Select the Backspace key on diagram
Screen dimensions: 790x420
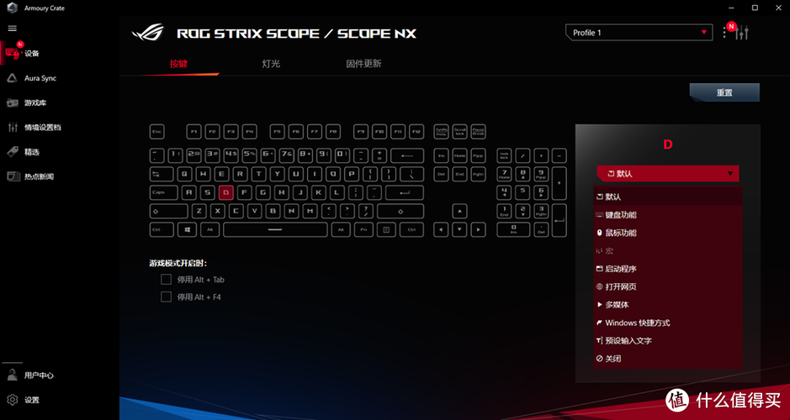(407, 156)
